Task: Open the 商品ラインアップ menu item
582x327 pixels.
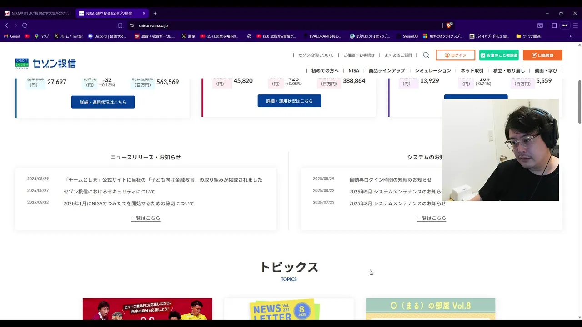Action: click(387, 70)
